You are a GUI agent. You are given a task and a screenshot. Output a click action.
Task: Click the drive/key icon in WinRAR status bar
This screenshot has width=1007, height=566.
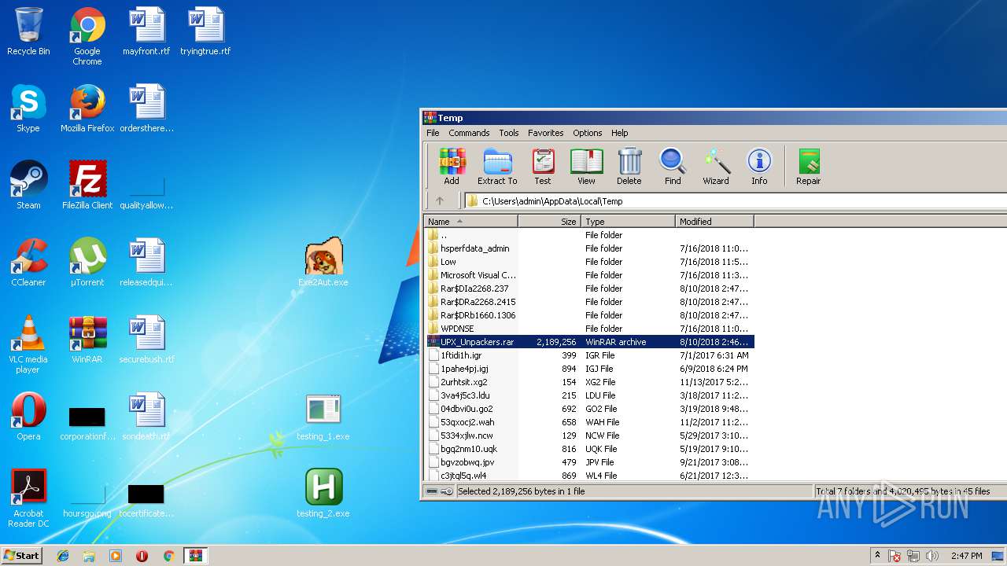click(440, 491)
